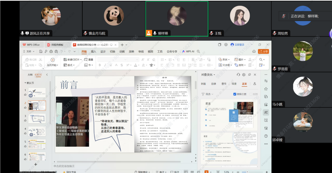This screenshot has width=332, height=173.
Task: Collapse the 默认节 section
Action: click(25, 83)
